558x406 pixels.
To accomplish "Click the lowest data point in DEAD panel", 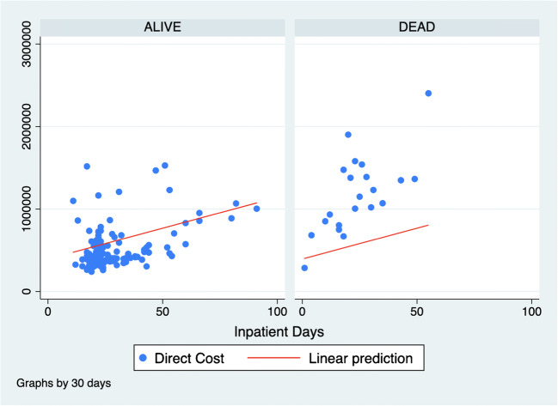I will point(304,268).
